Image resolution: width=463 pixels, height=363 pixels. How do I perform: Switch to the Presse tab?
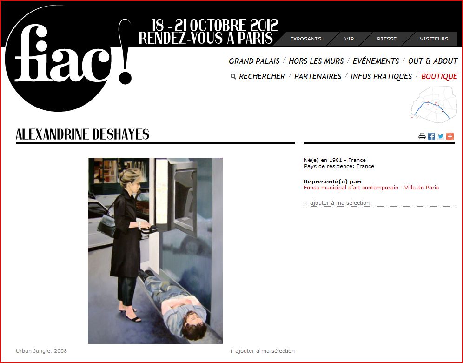387,39
